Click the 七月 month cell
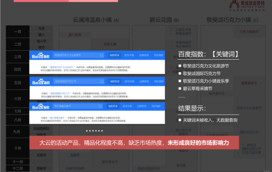 [18, 111]
